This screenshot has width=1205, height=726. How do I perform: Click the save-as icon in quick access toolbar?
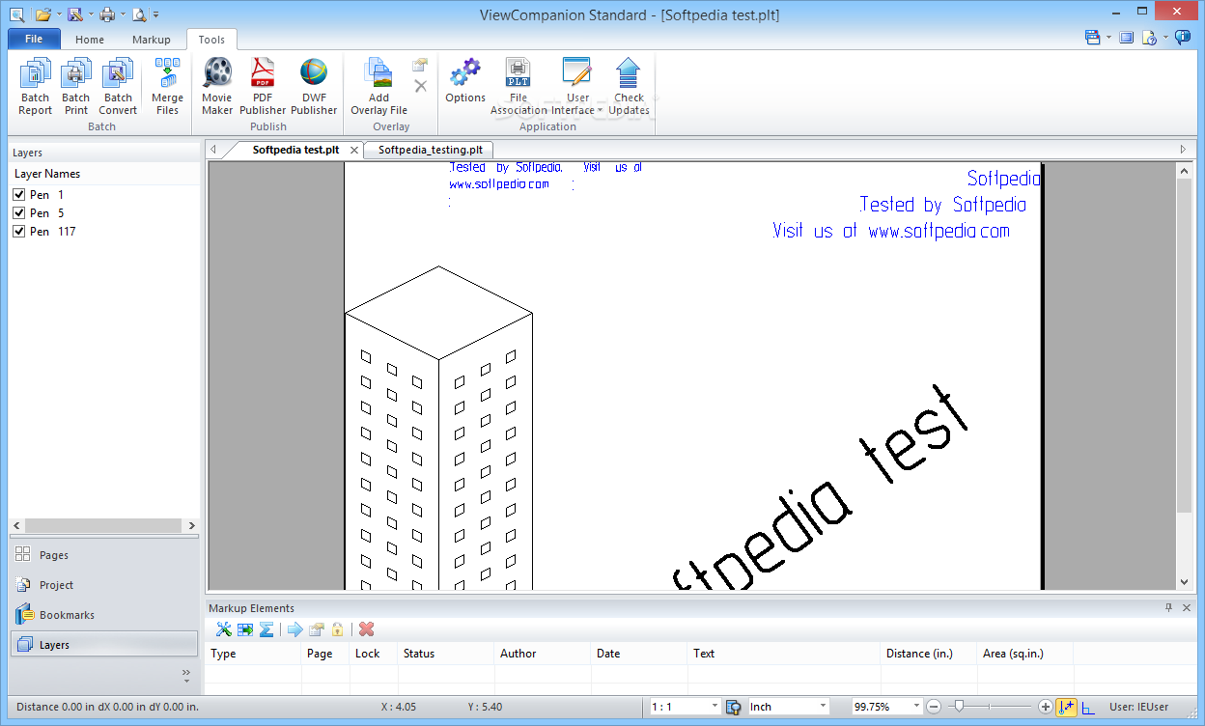tap(74, 14)
